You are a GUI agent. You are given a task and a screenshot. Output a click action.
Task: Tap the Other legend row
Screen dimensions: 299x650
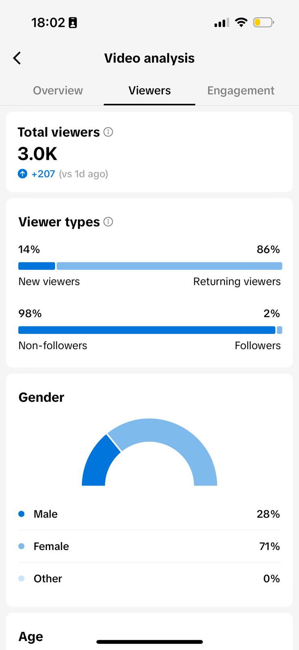click(149, 578)
